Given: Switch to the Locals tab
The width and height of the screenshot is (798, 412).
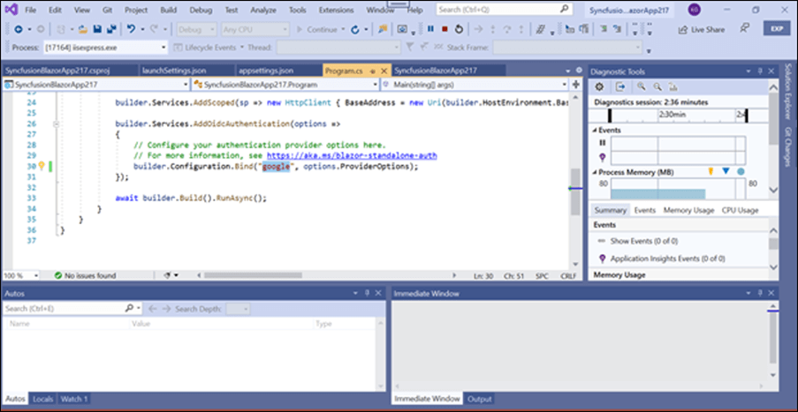Looking at the screenshot, I should pos(42,399).
